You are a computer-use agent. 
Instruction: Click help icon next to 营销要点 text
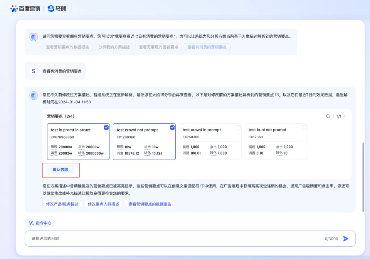[277, 95]
